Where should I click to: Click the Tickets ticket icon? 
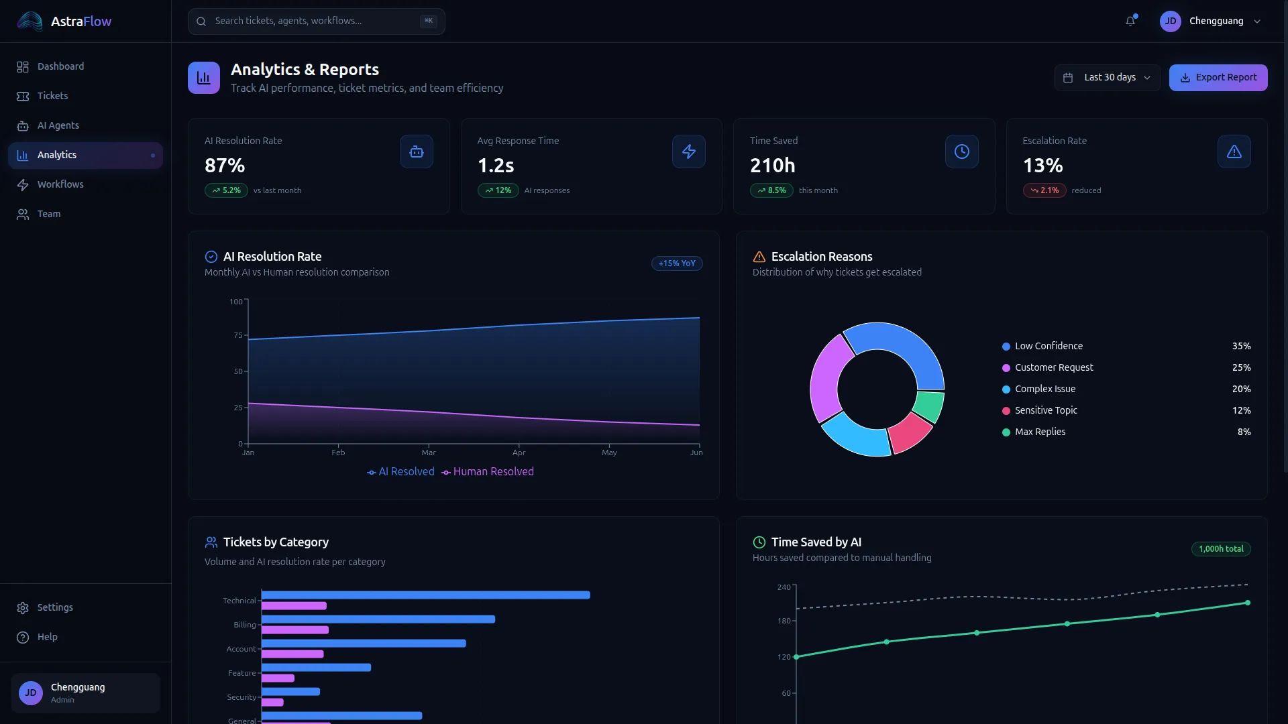pos(23,97)
